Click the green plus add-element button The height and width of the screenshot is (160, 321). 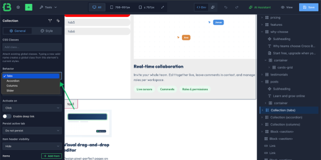pyautogui.click(x=29, y=7)
